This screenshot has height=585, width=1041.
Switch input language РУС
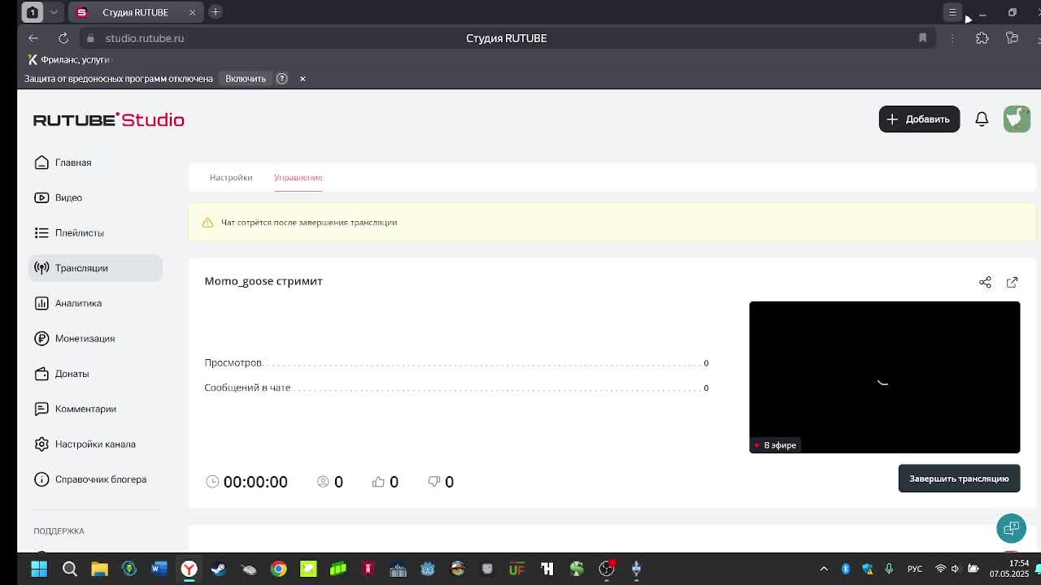[915, 569]
